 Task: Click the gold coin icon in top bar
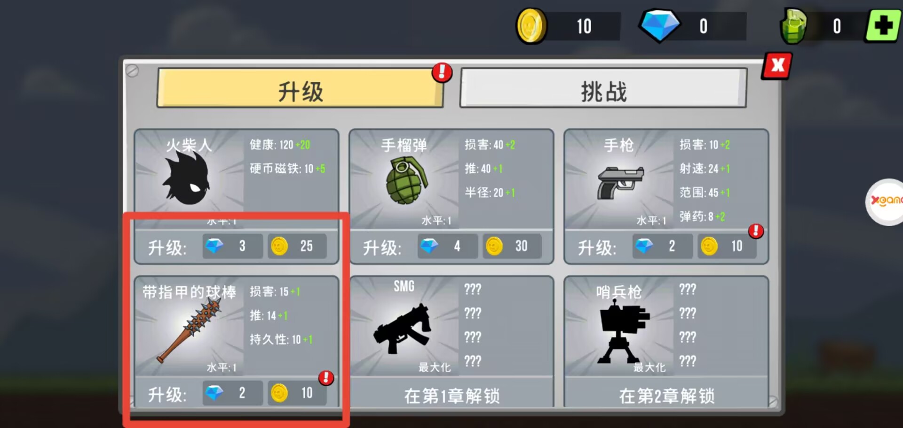point(531,26)
